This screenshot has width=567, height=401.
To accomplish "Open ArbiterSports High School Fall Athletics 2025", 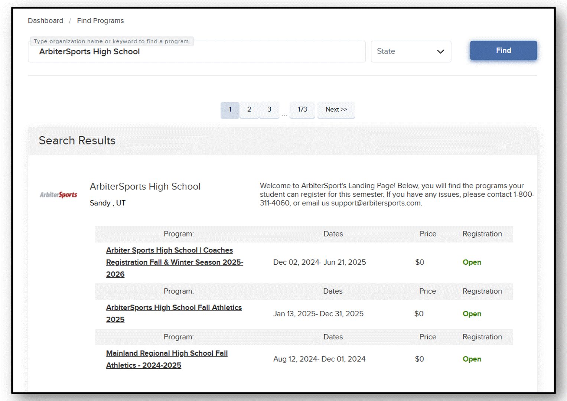I will (x=174, y=313).
